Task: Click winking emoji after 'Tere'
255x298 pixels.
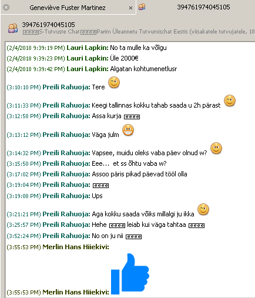Action: (114, 82)
